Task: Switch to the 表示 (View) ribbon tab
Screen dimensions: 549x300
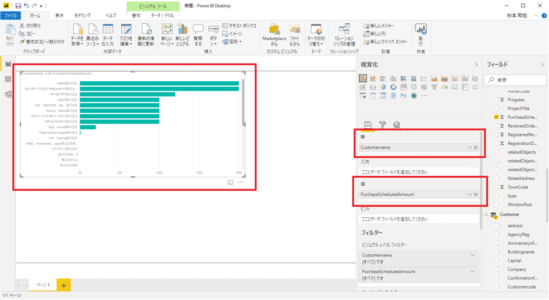Action: [x=59, y=16]
